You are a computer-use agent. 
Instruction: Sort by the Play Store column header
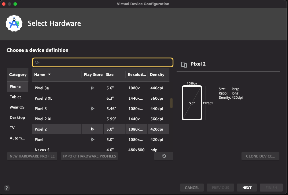(93, 74)
